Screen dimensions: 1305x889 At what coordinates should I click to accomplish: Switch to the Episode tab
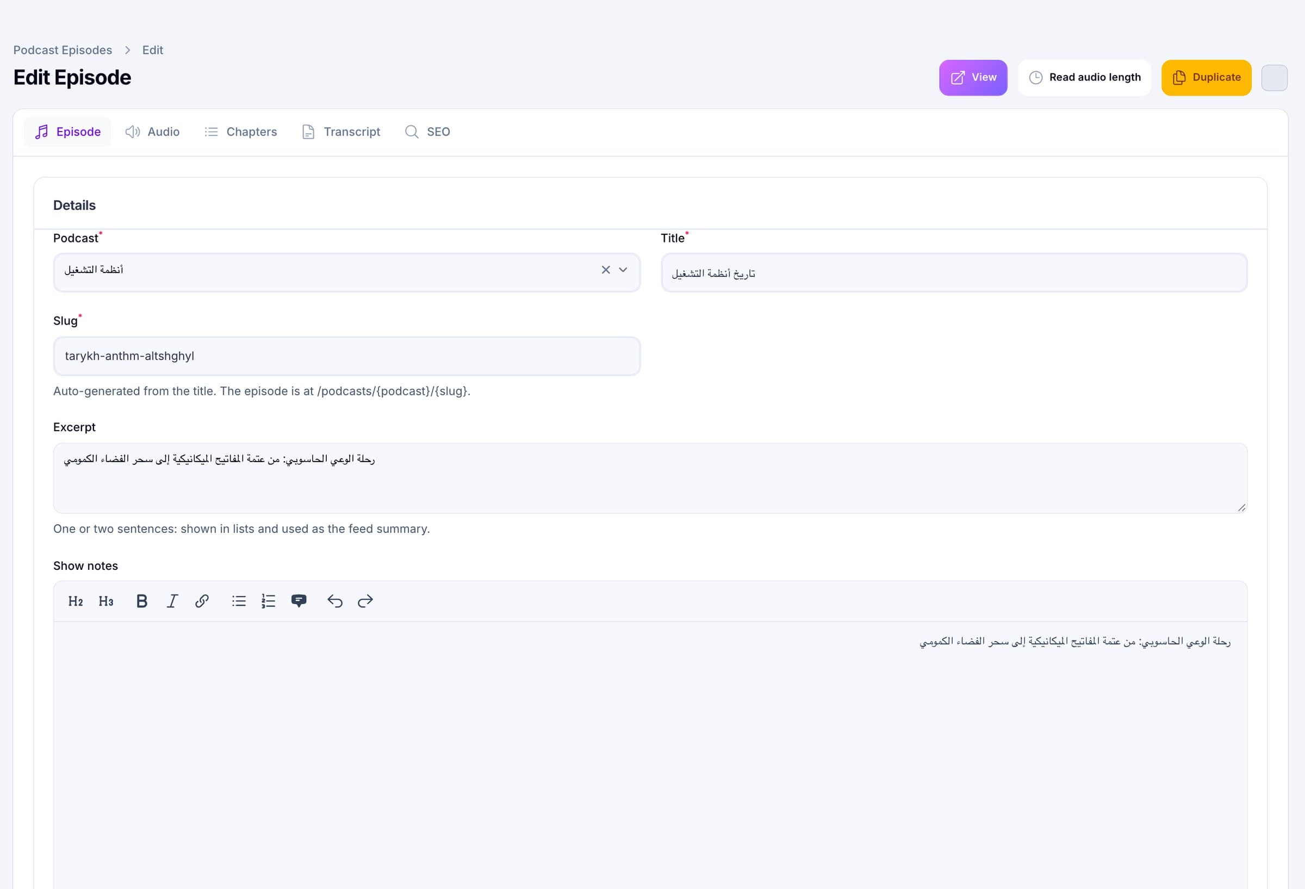[67, 132]
